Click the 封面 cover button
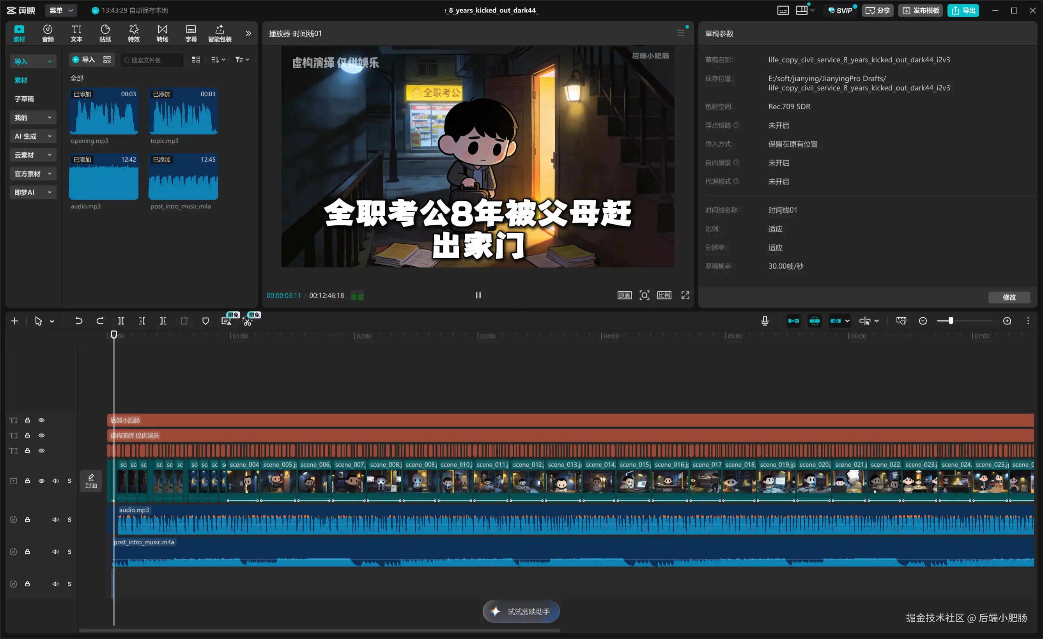Image resolution: width=1043 pixels, height=639 pixels. (91, 481)
